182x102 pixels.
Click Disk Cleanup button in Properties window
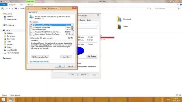pos(92,56)
